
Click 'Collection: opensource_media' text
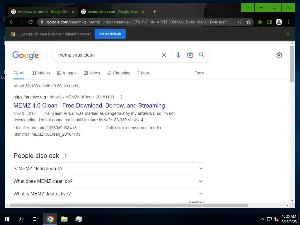pos(133,128)
